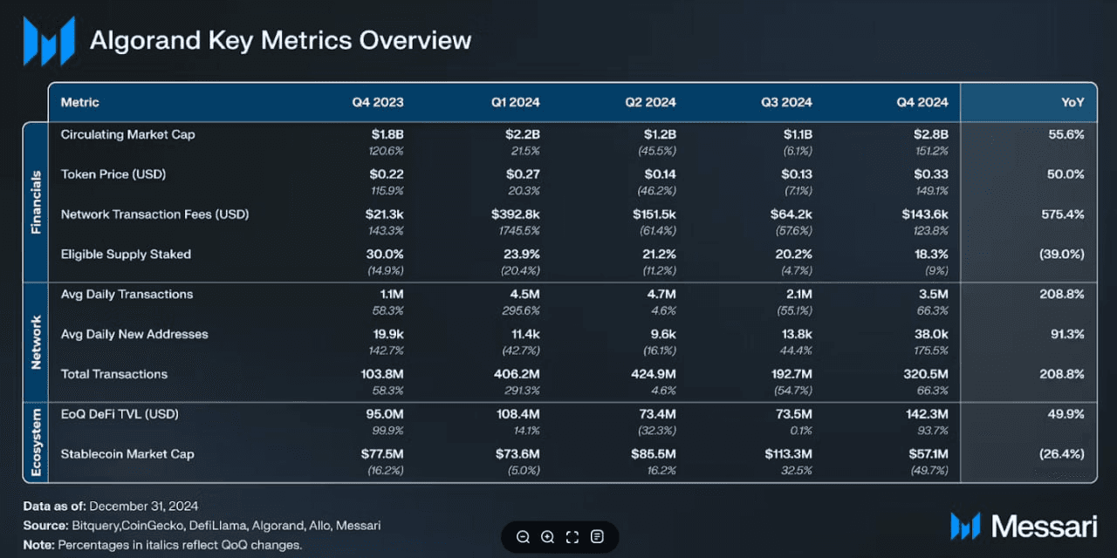The width and height of the screenshot is (1117, 558).
Task: Click the '295.6%' QoQ daily transactions change
Action: [519, 310]
